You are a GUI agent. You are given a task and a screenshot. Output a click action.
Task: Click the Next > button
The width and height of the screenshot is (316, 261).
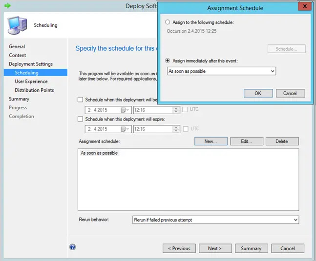click(x=215, y=248)
